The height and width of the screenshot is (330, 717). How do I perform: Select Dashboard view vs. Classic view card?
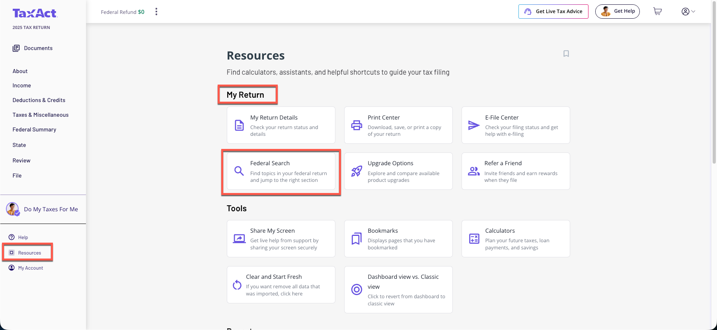[x=398, y=289]
